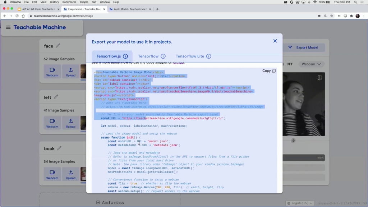368x207 pixels.
Task: Click the copy clipboard icon
Action: click(274, 71)
